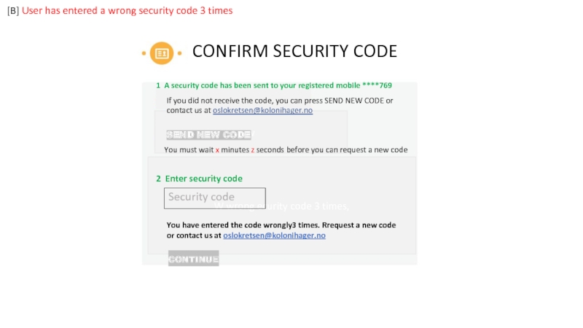The width and height of the screenshot is (583, 328).
Task: Click the red z seconds placeholder
Action: pos(252,150)
